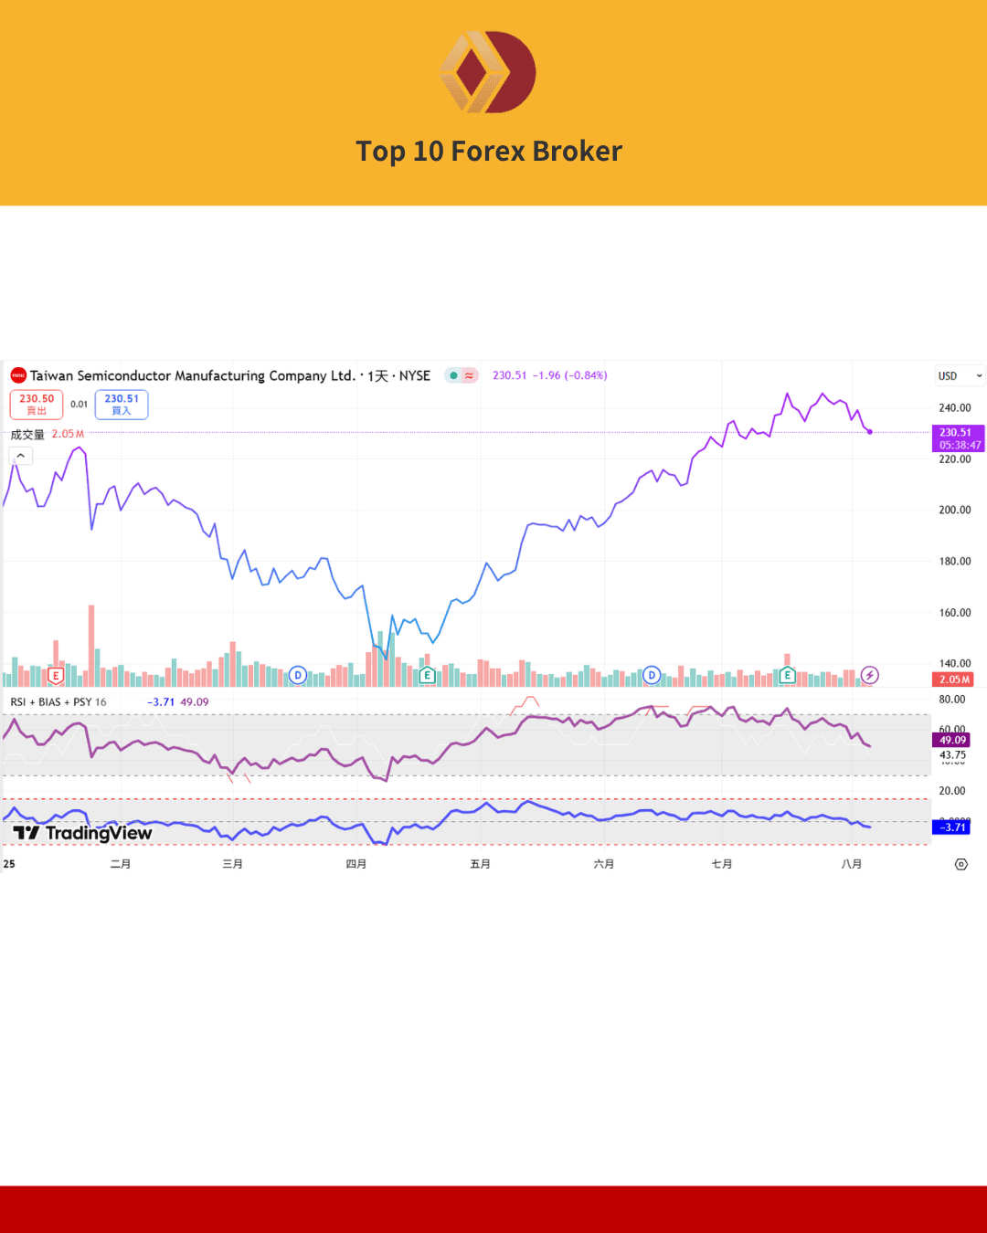Click the purple lightning bolt marker
This screenshot has height=1233, width=987.
tap(870, 676)
